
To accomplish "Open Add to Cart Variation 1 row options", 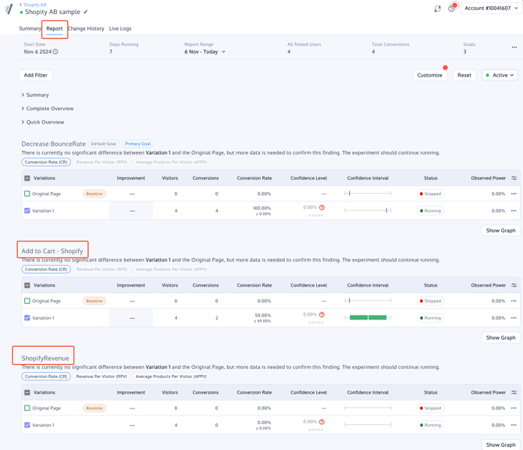I will point(514,318).
